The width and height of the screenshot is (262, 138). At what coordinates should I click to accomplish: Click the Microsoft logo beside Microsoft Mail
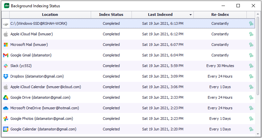tap(6, 45)
